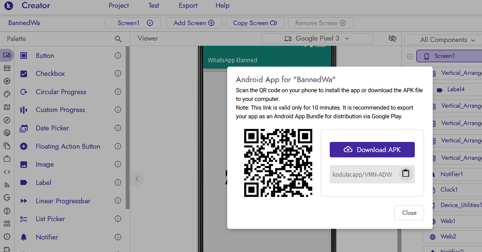Screen dimensions: 482x252
Task: Show info for the Button component
Action: point(118,56)
